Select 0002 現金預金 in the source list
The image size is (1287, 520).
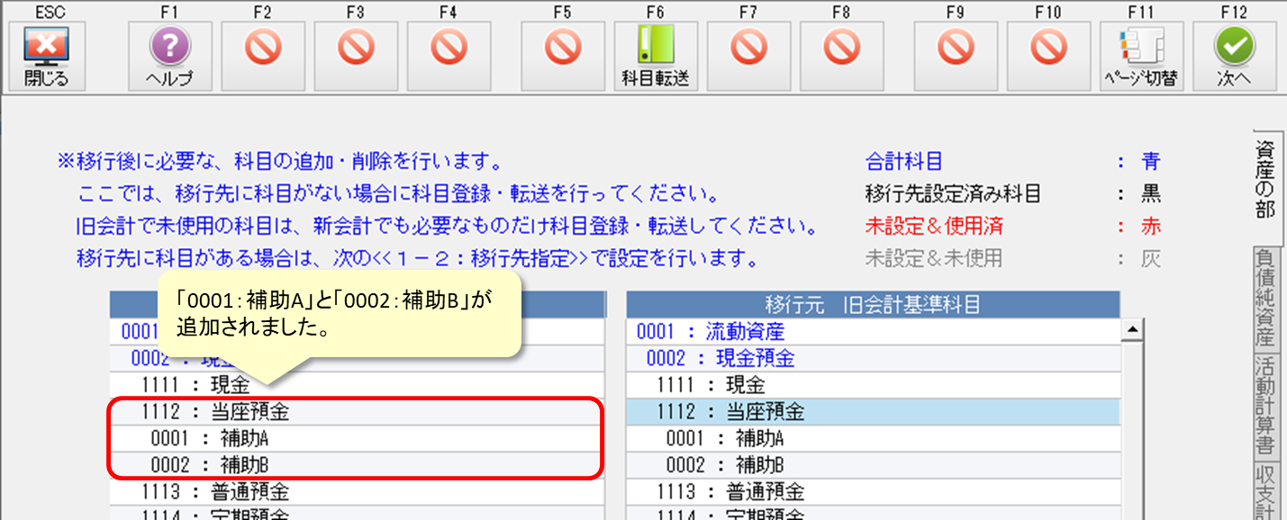[x=872, y=359]
